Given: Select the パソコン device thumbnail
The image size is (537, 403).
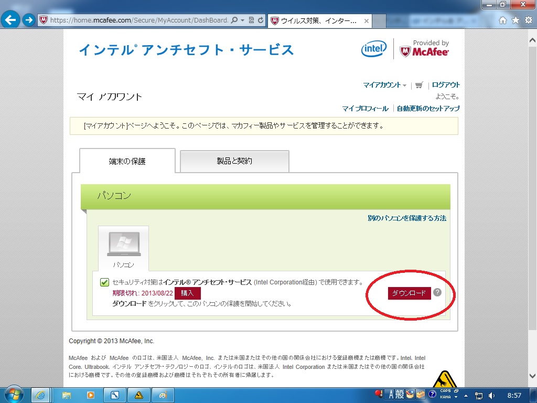Looking at the screenshot, I should (124, 248).
